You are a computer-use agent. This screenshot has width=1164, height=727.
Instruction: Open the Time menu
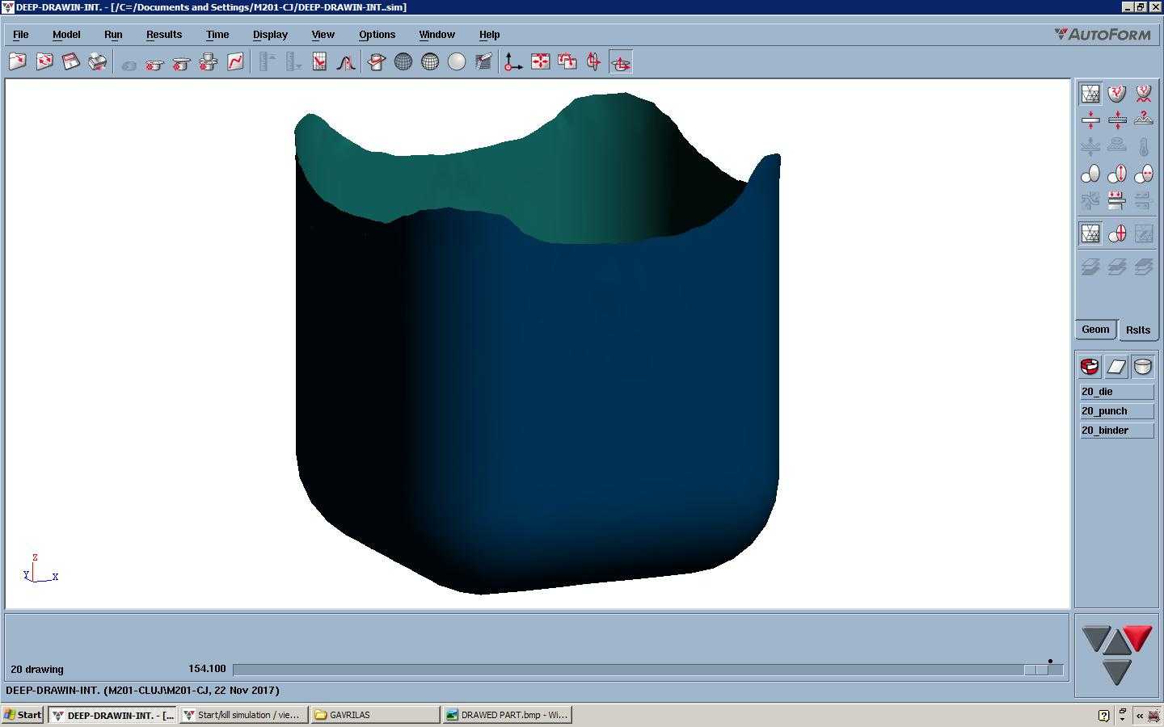click(217, 35)
